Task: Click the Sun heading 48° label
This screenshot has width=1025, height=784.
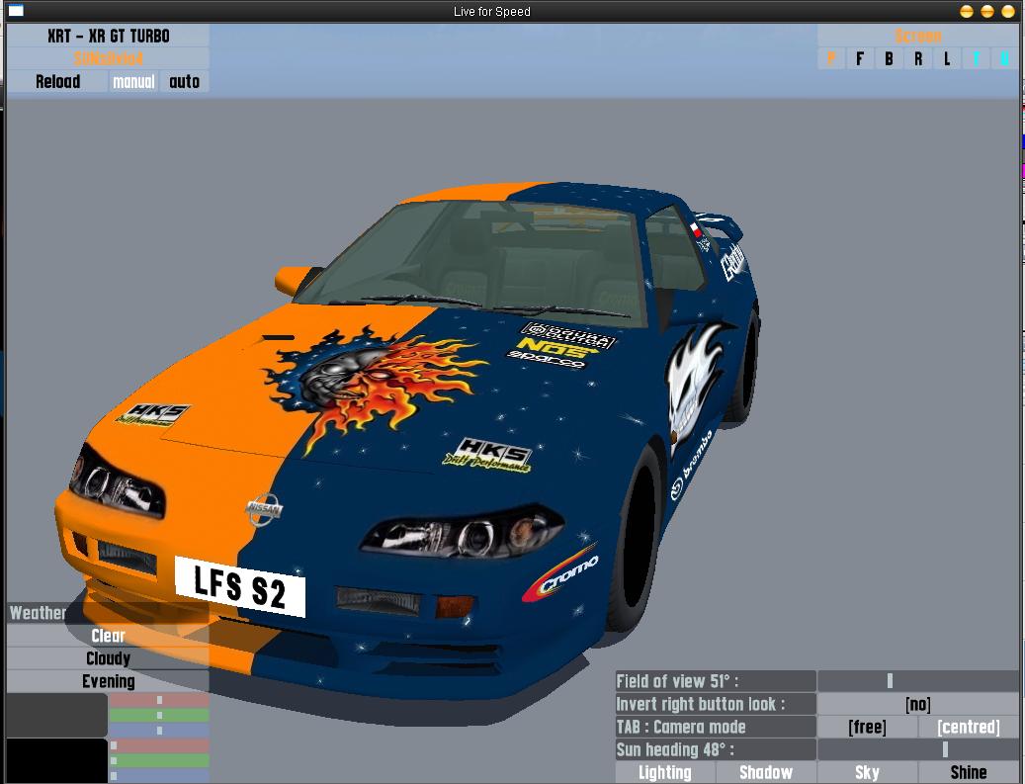Action: 716,749
